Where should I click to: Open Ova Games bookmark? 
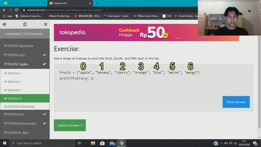click(x=117, y=16)
